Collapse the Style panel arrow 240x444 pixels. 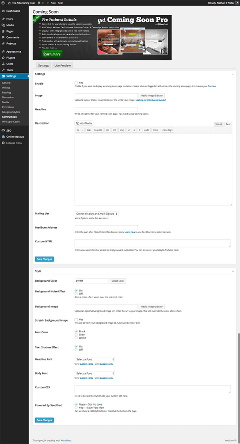[233, 271]
